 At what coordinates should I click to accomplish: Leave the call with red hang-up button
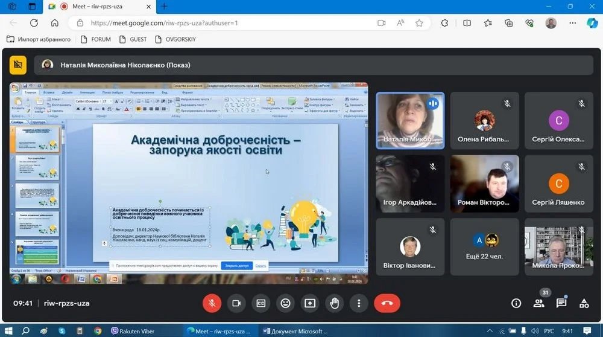point(387,303)
